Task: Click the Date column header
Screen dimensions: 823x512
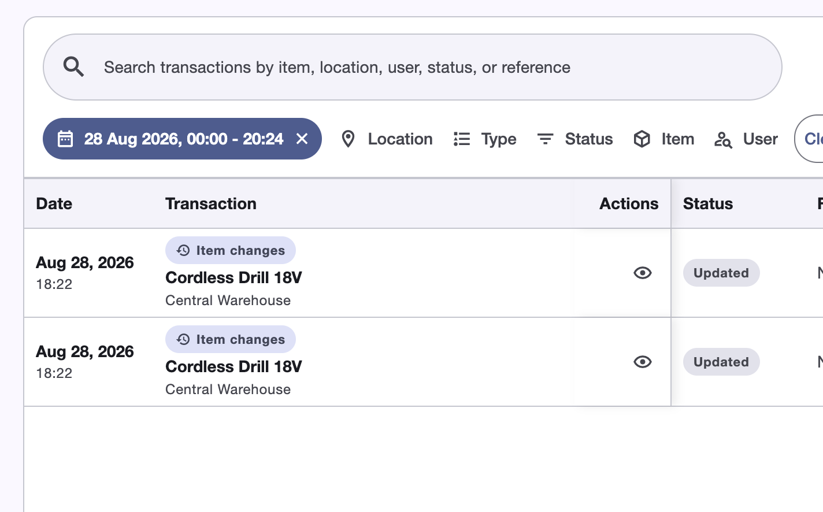Action: (x=54, y=203)
